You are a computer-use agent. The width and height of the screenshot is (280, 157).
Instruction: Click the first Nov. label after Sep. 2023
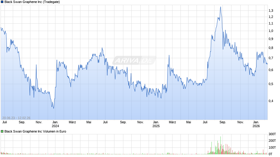click(39, 122)
